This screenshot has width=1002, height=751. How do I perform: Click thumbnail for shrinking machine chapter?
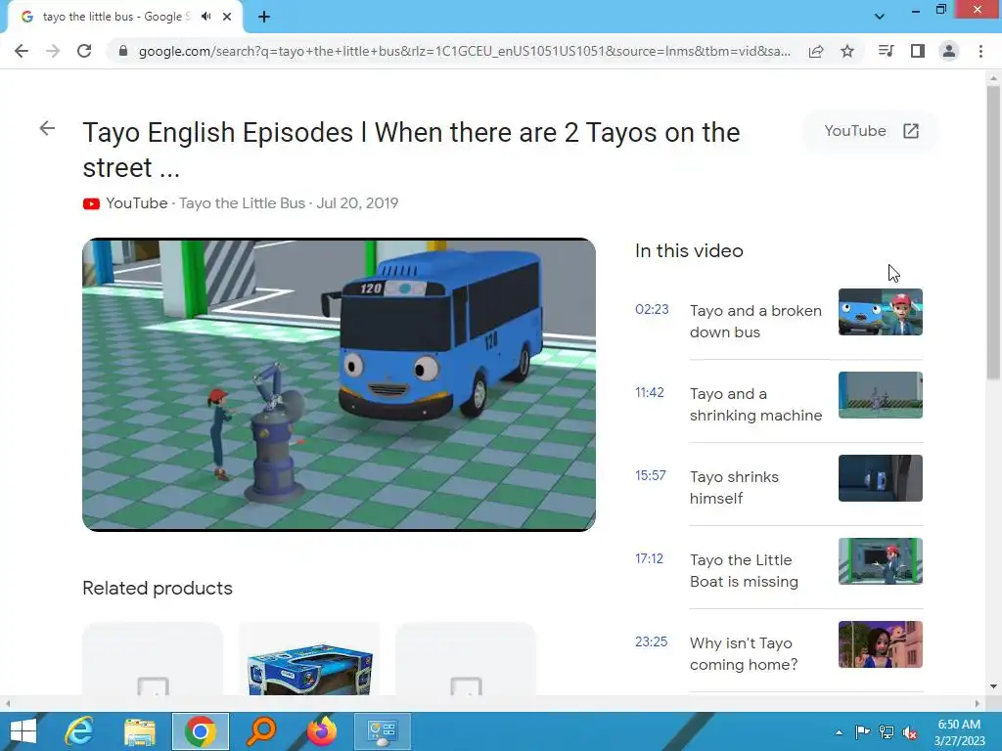(881, 395)
